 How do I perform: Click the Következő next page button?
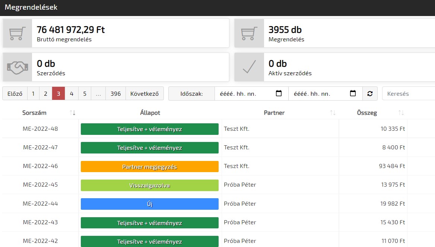(x=145, y=94)
